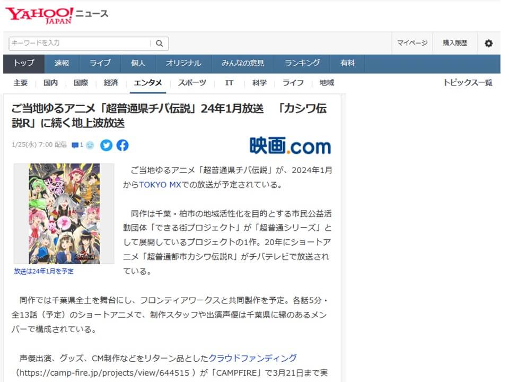
Task: Open the comments bubble icon
Action: [75, 145]
